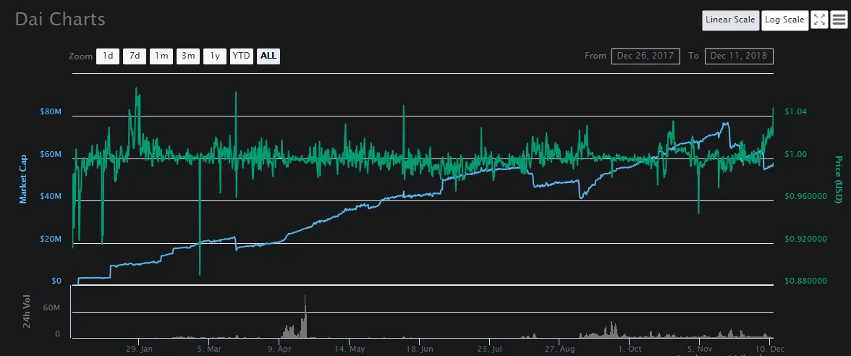
Task: Click the 14. May date label
Action: [349, 349]
